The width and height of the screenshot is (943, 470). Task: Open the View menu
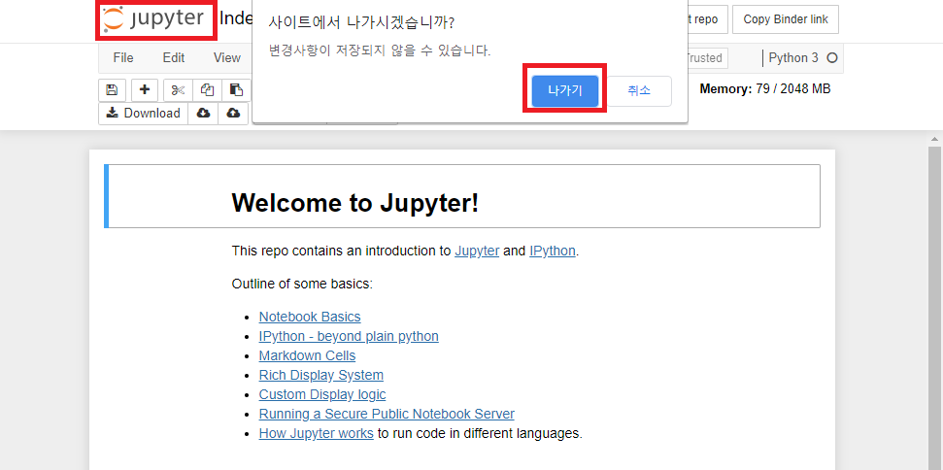point(226,57)
